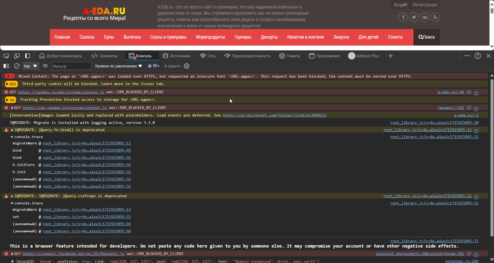The height and width of the screenshot is (263, 494).
Task: Open the Уровни по умолчанию dropdown
Action: (118, 66)
